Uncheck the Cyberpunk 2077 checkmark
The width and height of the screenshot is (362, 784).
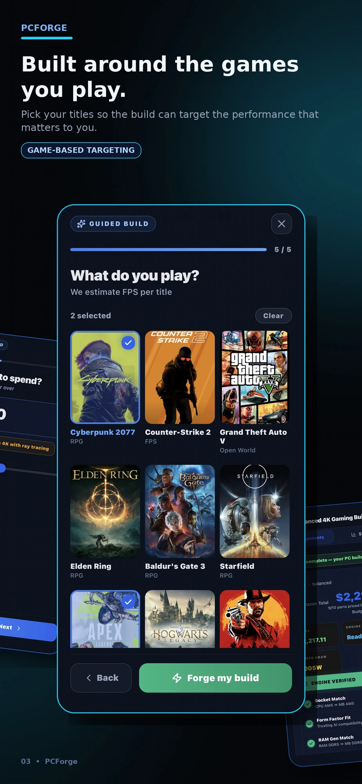pos(128,343)
